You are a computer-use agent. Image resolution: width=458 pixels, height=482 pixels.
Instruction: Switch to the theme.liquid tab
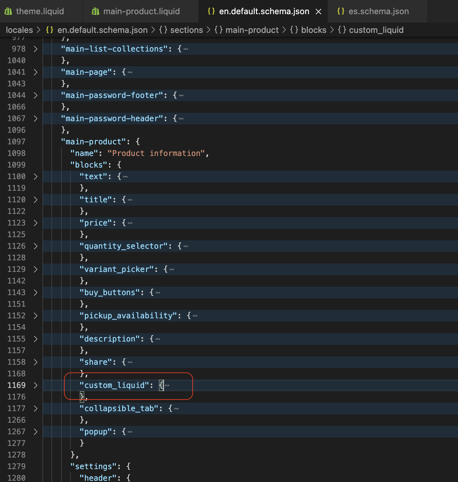point(40,11)
